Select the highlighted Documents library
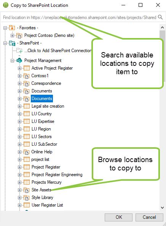This screenshot has width=166, height=226. pos(42,99)
